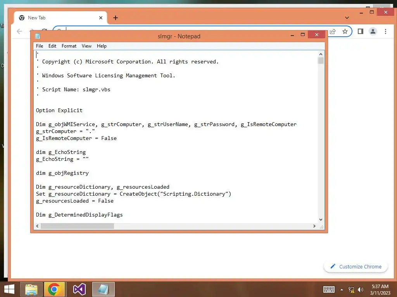The image size is (397, 297).
Task: Click Chrome back navigation arrow
Action: 19,31
